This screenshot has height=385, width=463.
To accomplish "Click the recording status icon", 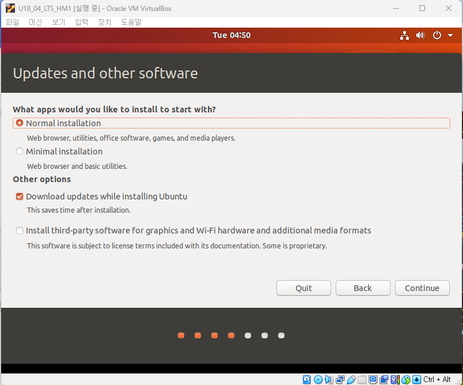I will [384, 379].
